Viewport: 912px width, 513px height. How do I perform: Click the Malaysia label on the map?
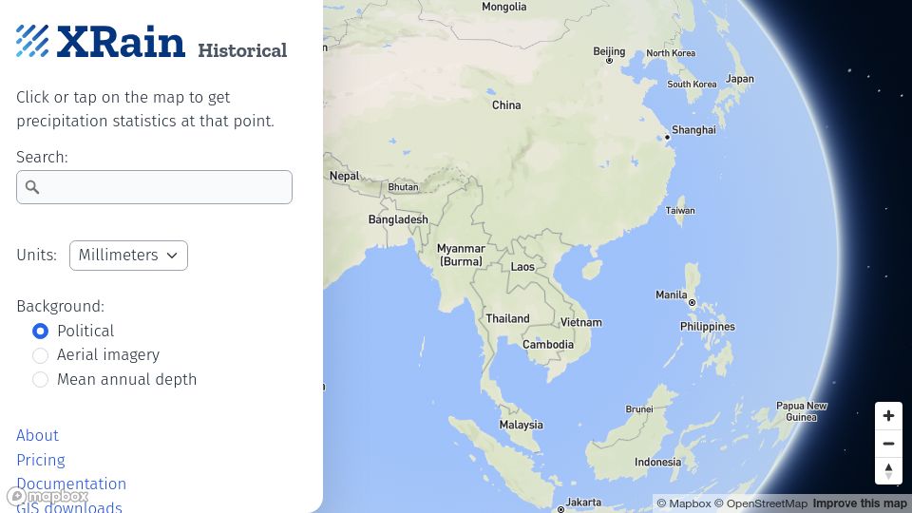click(x=521, y=426)
